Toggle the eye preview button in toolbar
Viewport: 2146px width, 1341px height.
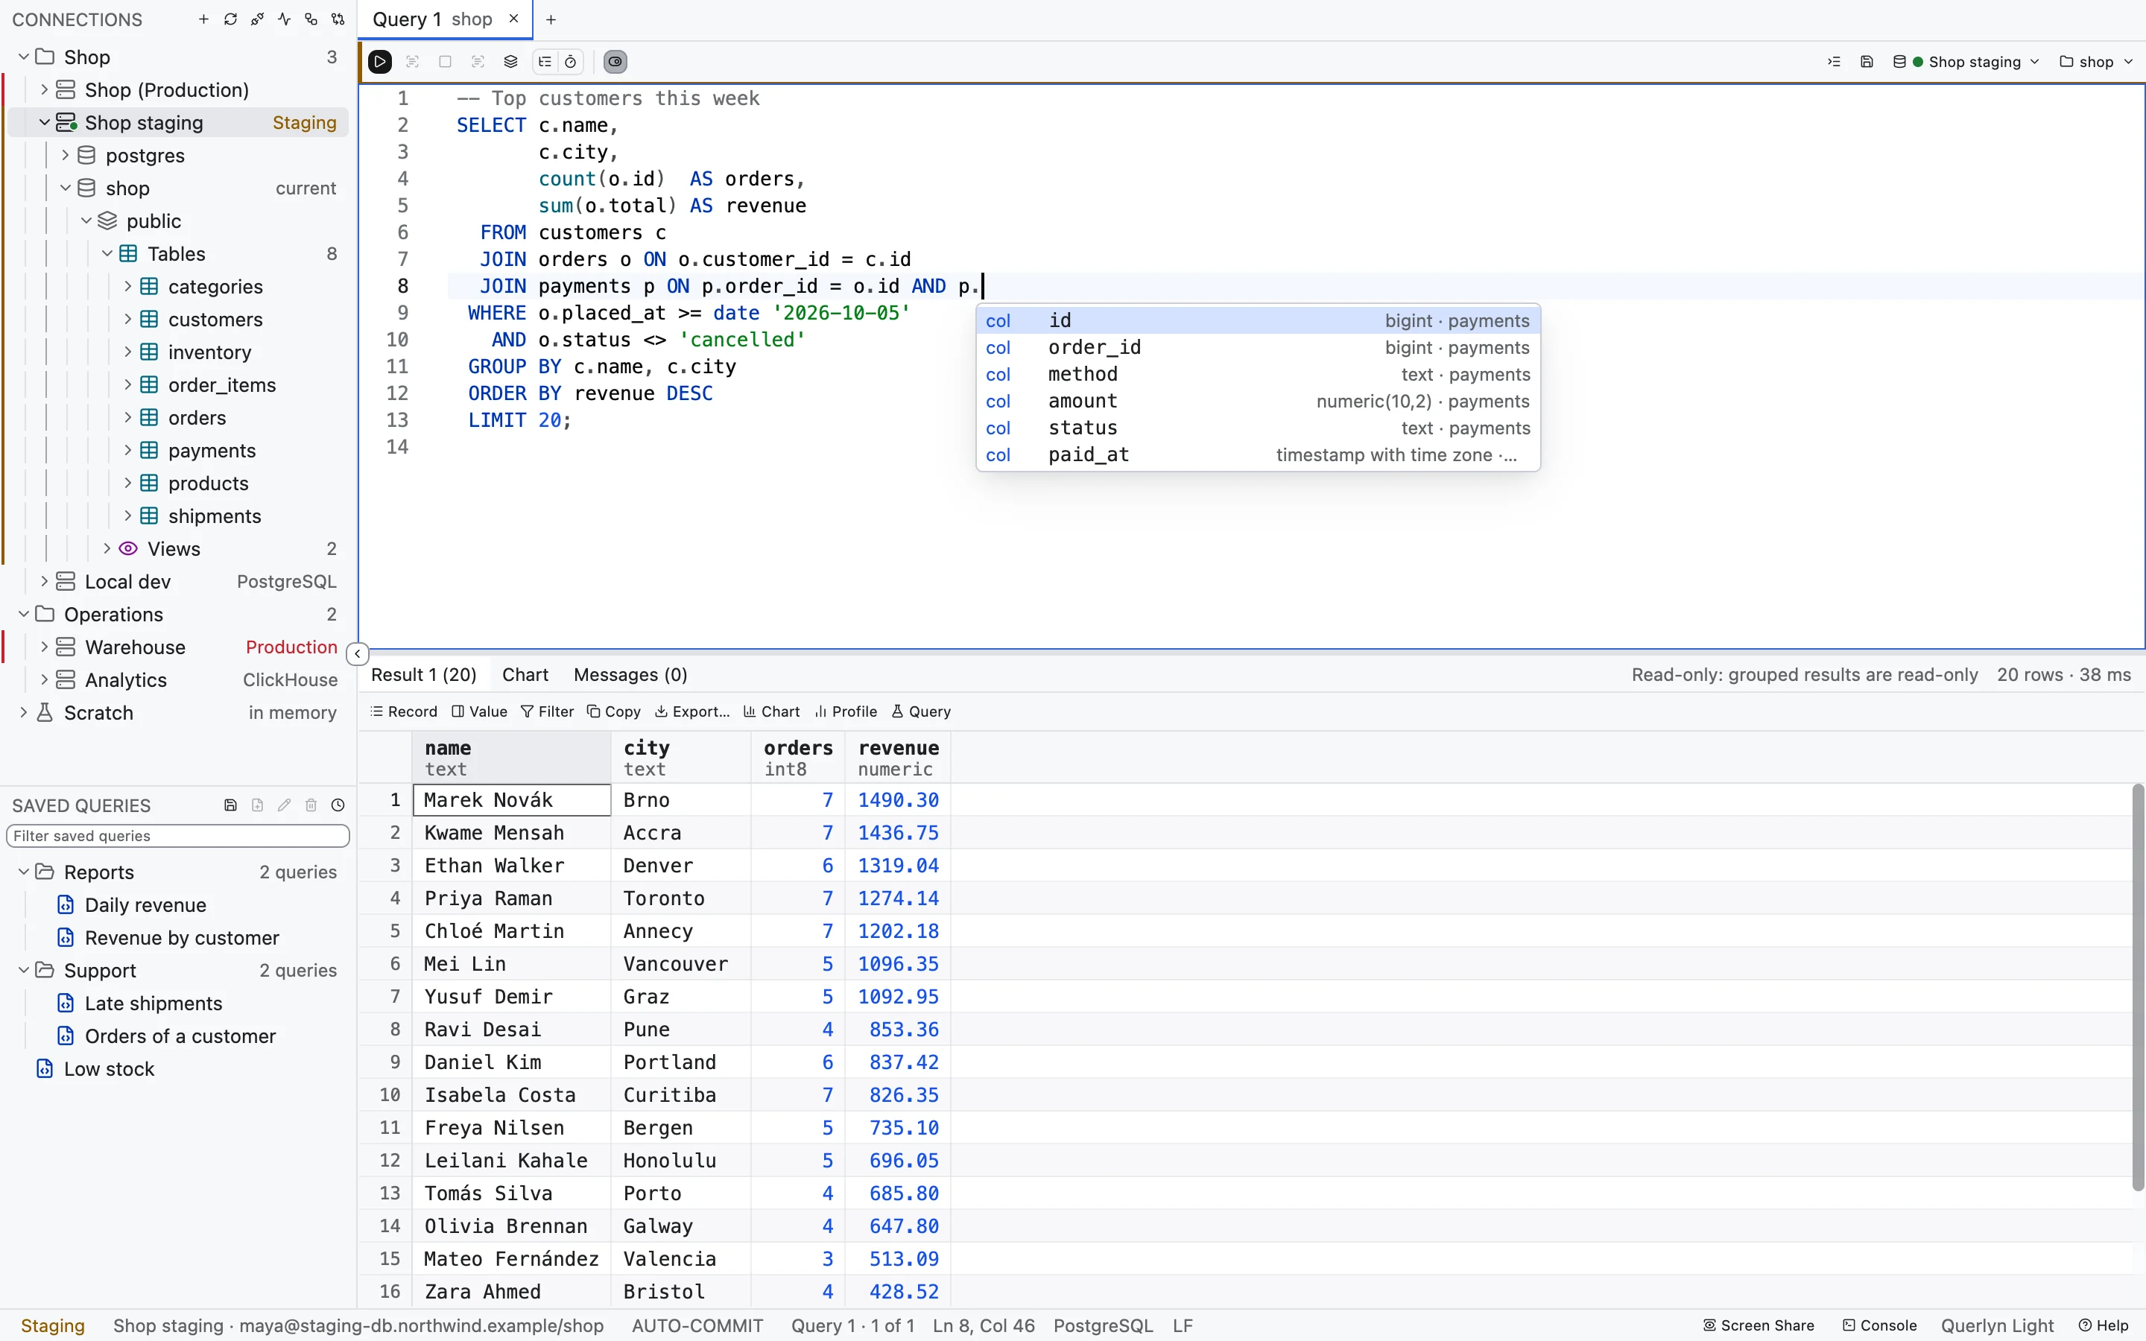tap(615, 61)
